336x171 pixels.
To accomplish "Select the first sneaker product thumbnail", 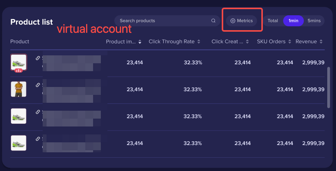I will [x=19, y=62].
